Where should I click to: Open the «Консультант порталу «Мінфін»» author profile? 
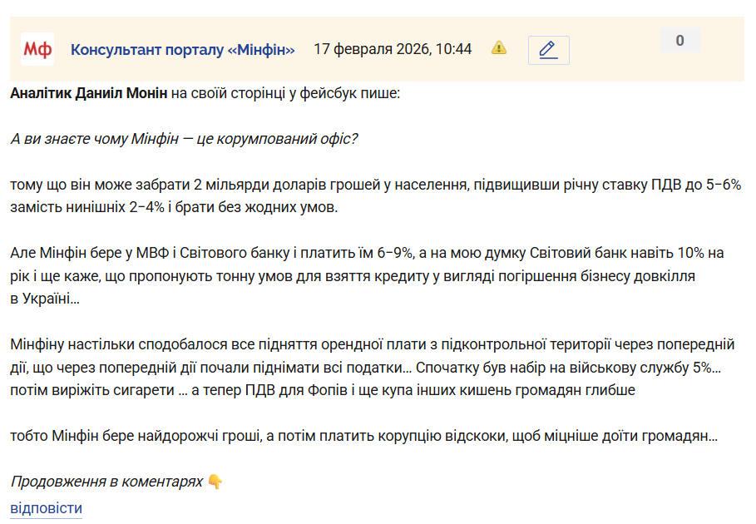click(x=183, y=49)
